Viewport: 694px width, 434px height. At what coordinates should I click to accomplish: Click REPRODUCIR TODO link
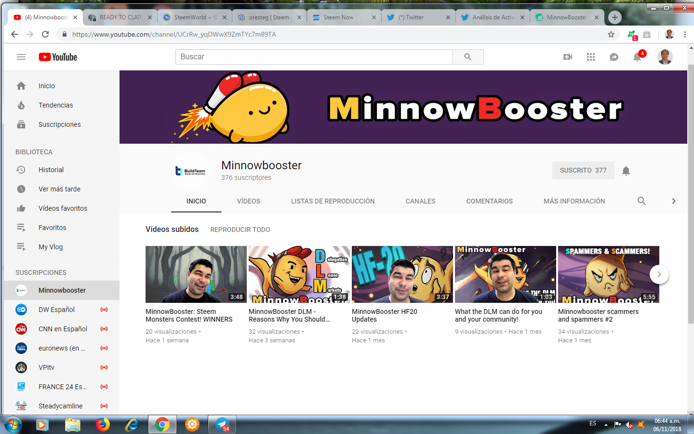pyautogui.click(x=240, y=230)
